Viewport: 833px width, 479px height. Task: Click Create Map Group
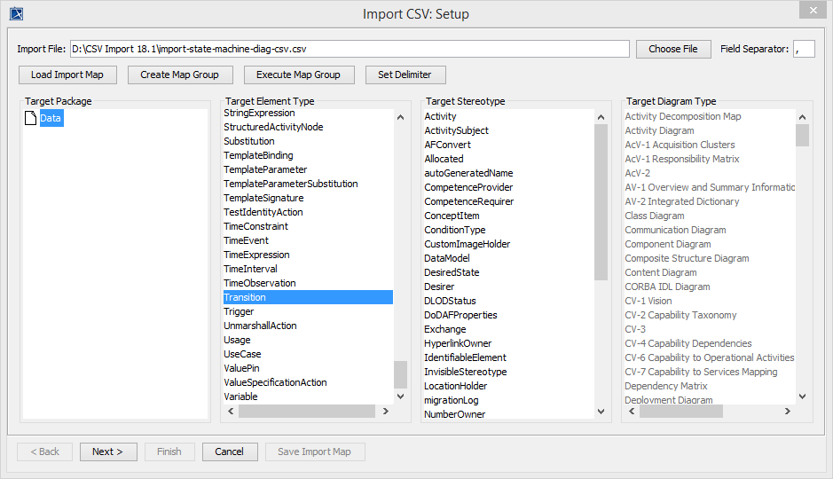pyautogui.click(x=180, y=75)
